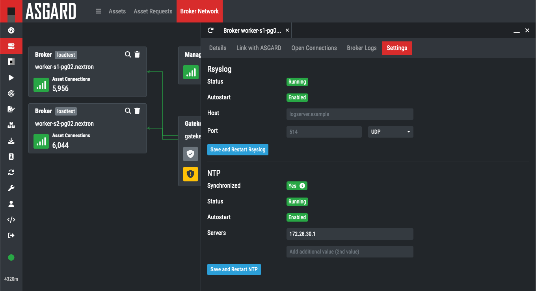Click the NTP synchronized info icon
Screen dimensions: 536x291
[x=302, y=186]
